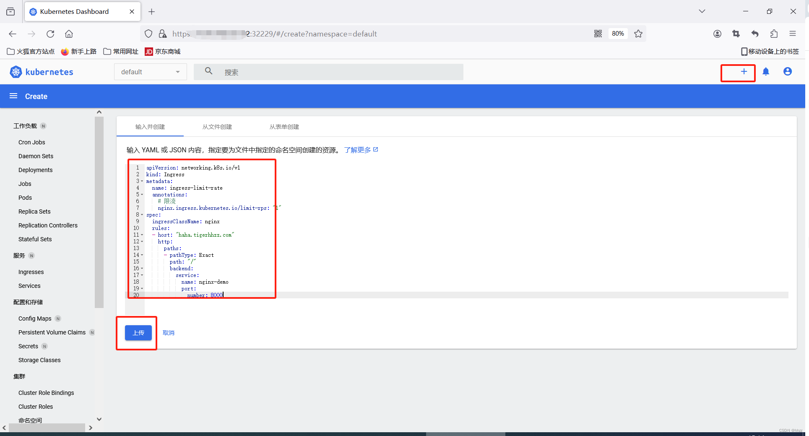Image resolution: width=809 pixels, height=436 pixels.
Task: Open Ingresses in the sidebar
Action: [31, 272]
